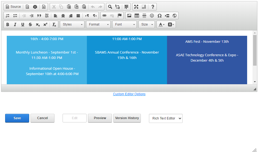Screen dimensions: 259x152
Task: Click the Print icon in toolbar
Action: [35, 7]
